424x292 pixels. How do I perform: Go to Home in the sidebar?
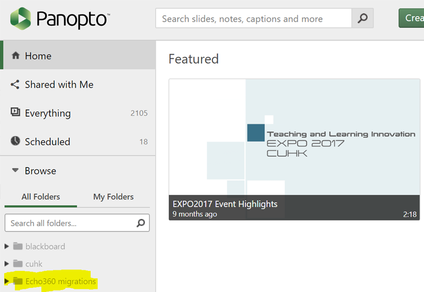coord(78,55)
